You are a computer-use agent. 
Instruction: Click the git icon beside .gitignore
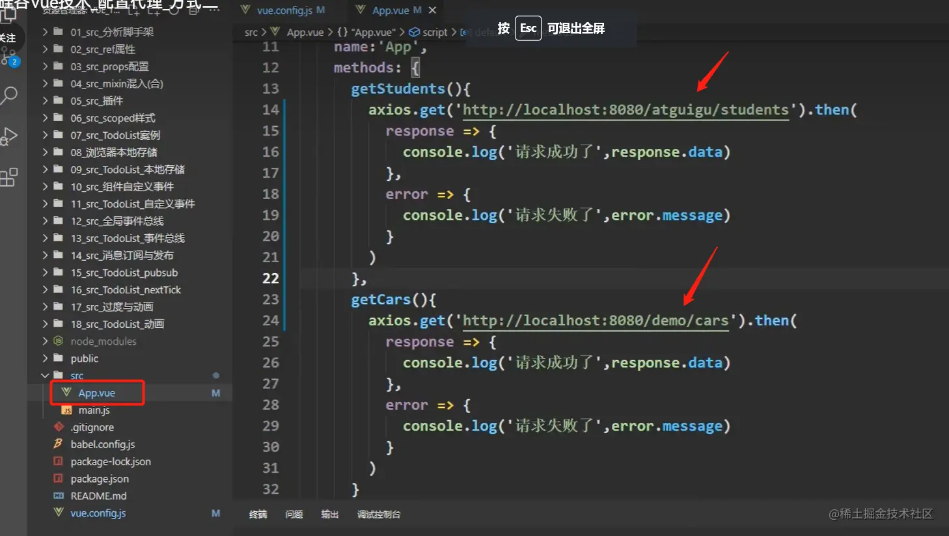59,427
